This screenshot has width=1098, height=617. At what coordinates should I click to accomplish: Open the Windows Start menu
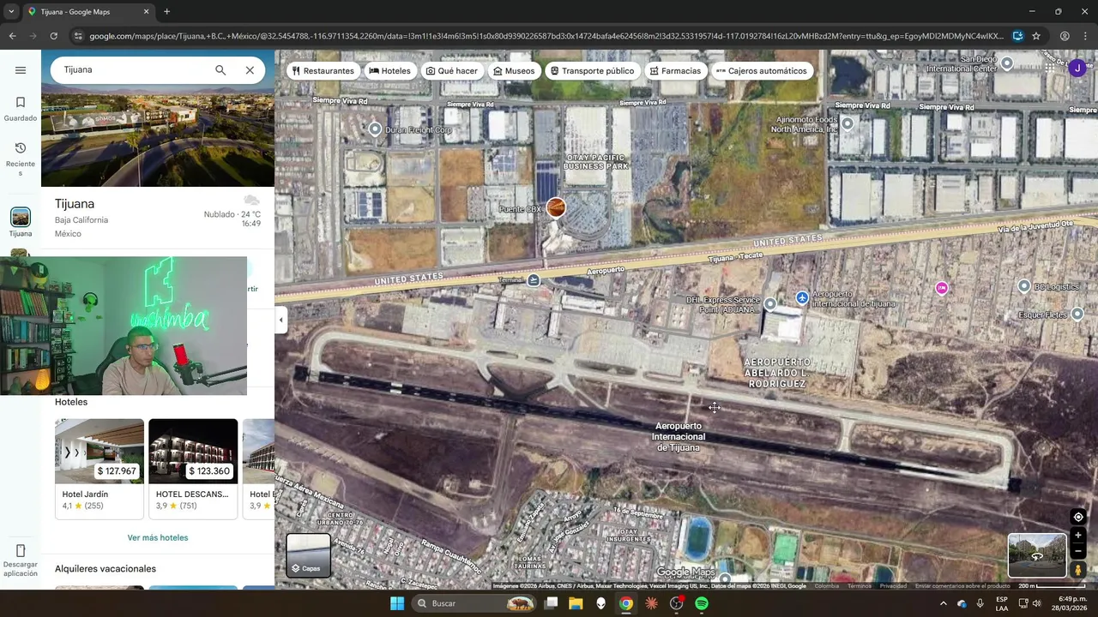pyautogui.click(x=397, y=603)
